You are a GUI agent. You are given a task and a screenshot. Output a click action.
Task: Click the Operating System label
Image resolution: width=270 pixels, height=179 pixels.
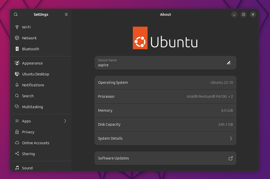(113, 83)
